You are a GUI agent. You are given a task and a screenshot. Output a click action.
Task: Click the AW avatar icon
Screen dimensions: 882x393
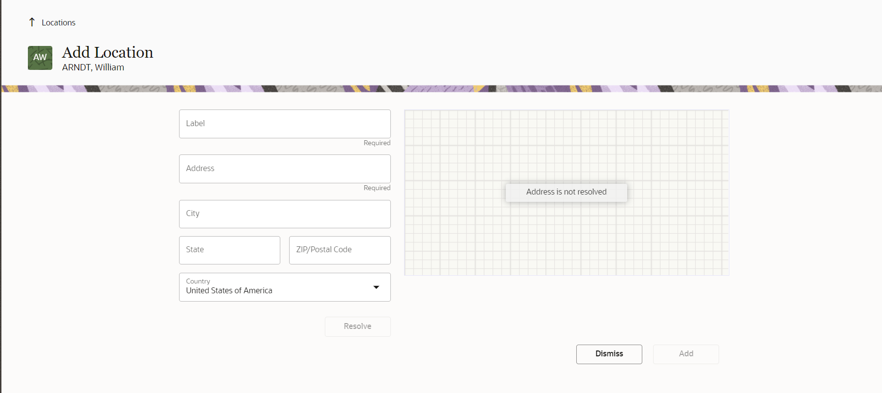coord(40,58)
